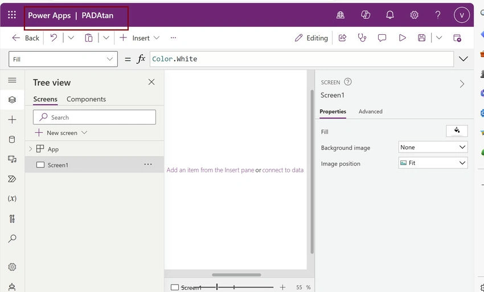Switch to the Components tab
The height and width of the screenshot is (292, 484).
click(86, 99)
